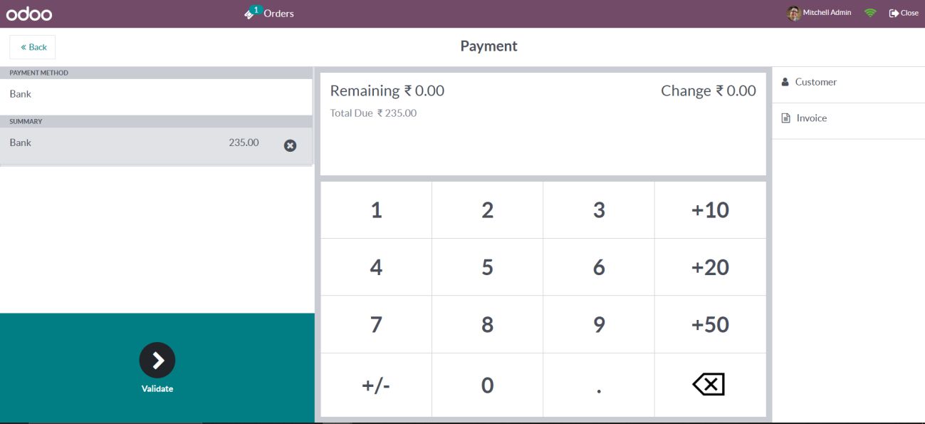
Task: Click the Odoo logo
Action: coord(29,14)
